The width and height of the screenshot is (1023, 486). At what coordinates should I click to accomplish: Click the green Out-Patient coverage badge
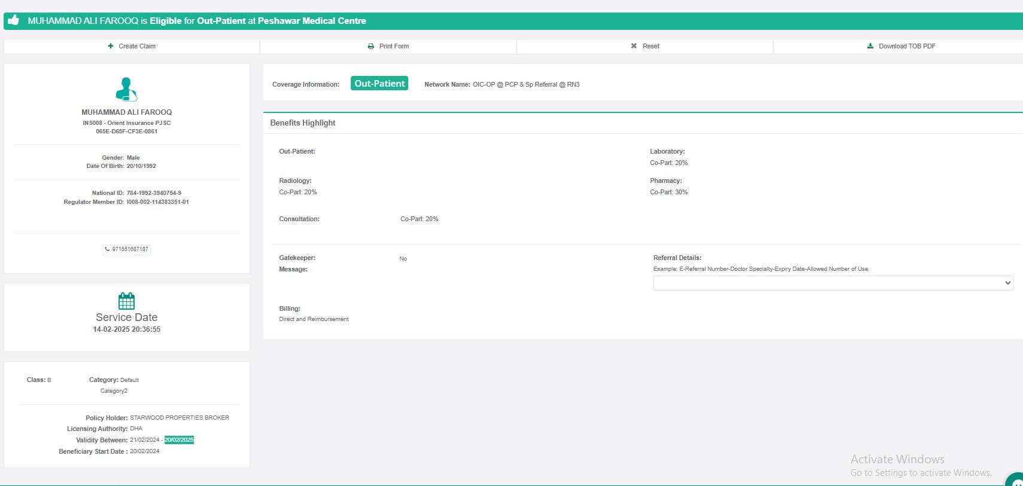(380, 84)
